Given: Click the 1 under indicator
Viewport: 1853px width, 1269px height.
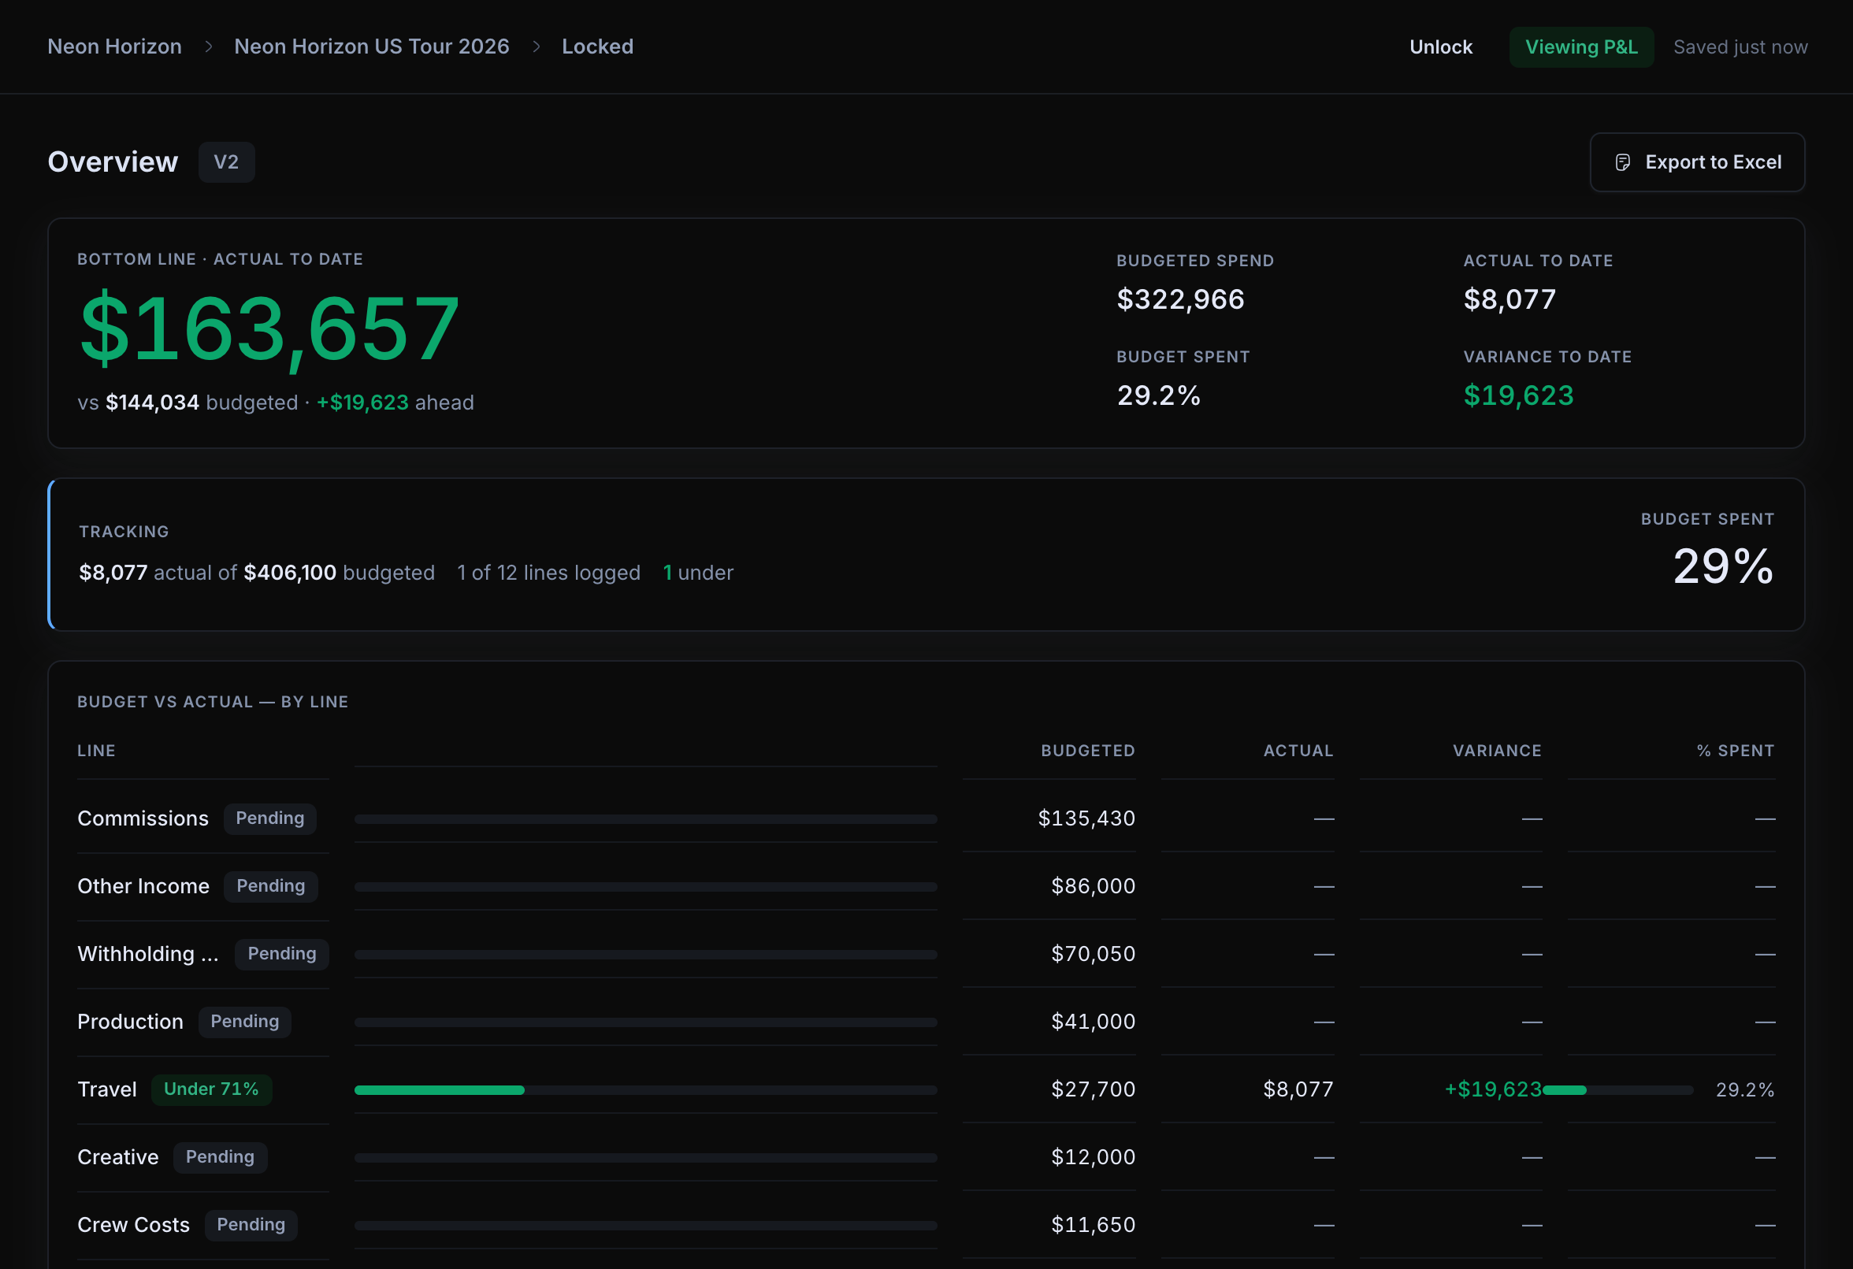Looking at the screenshot, I should click(x=698, y=573).
